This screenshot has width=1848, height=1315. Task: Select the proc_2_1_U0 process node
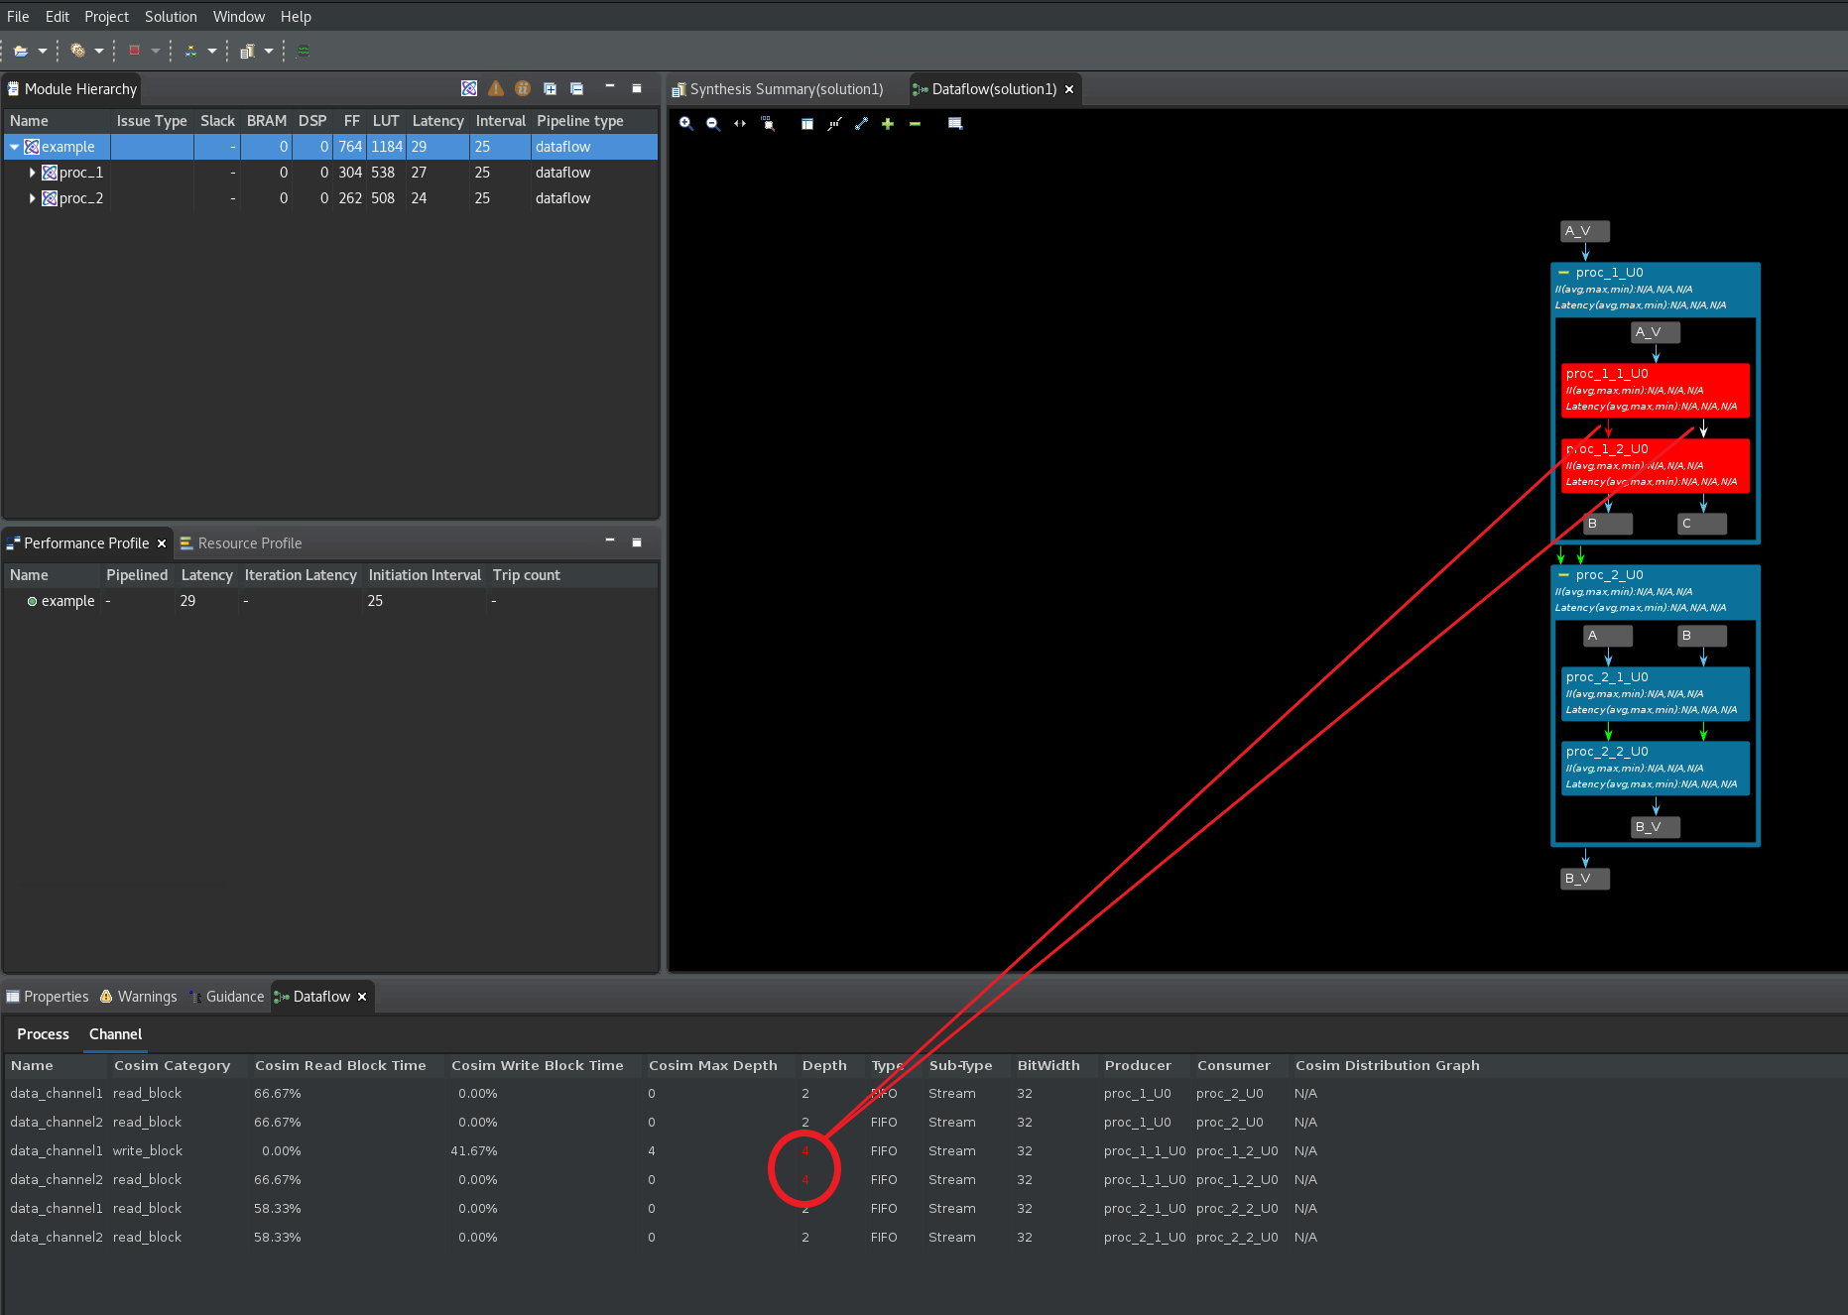tap(1656, 693)
